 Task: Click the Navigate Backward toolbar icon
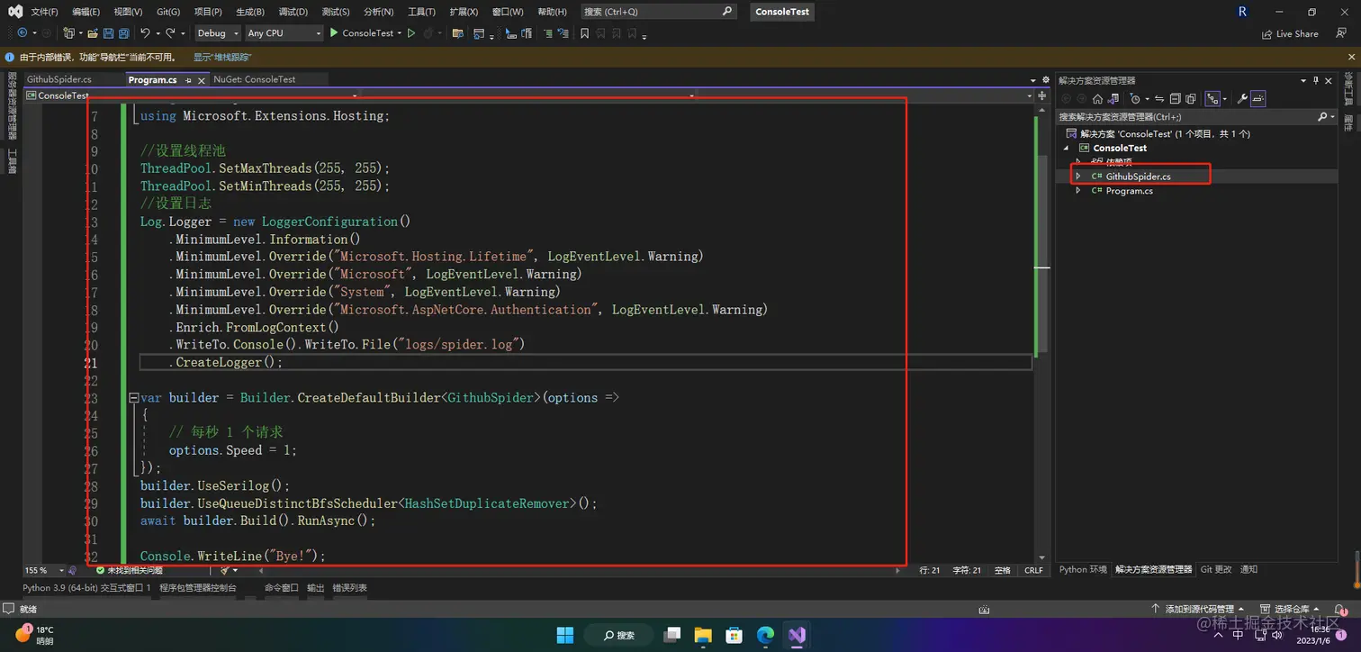coord(22,33)
